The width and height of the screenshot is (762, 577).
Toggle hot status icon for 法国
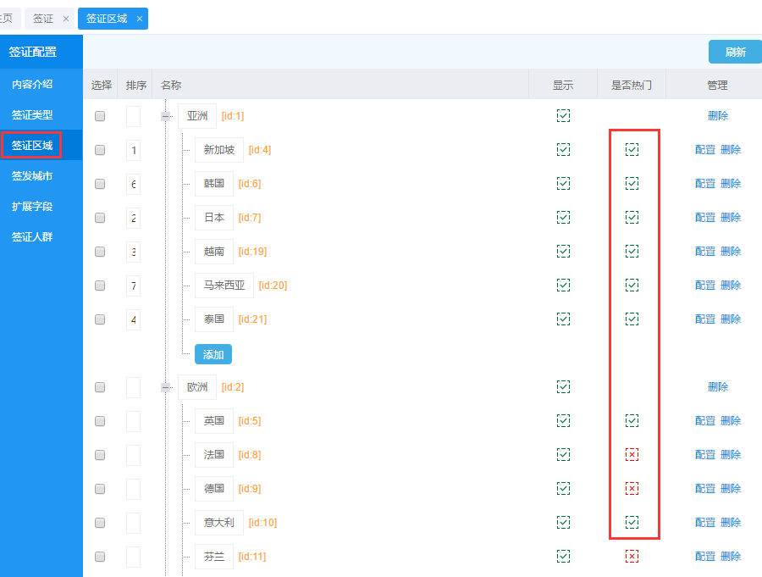point(632,455)
